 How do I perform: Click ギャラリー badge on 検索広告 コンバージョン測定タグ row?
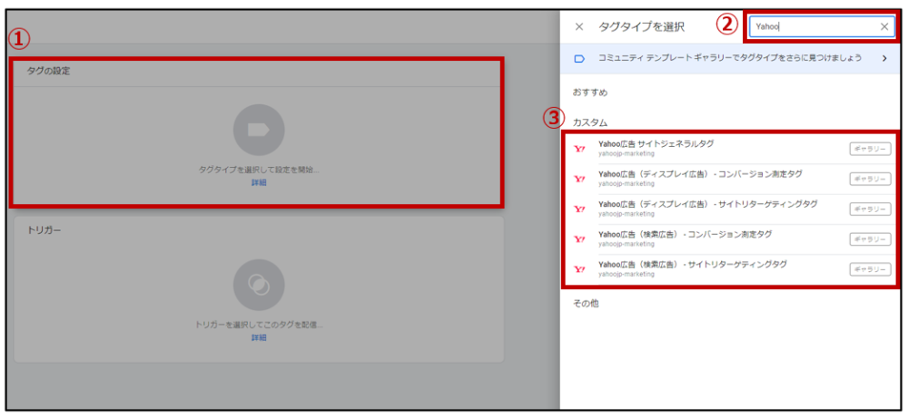(871, 239)
